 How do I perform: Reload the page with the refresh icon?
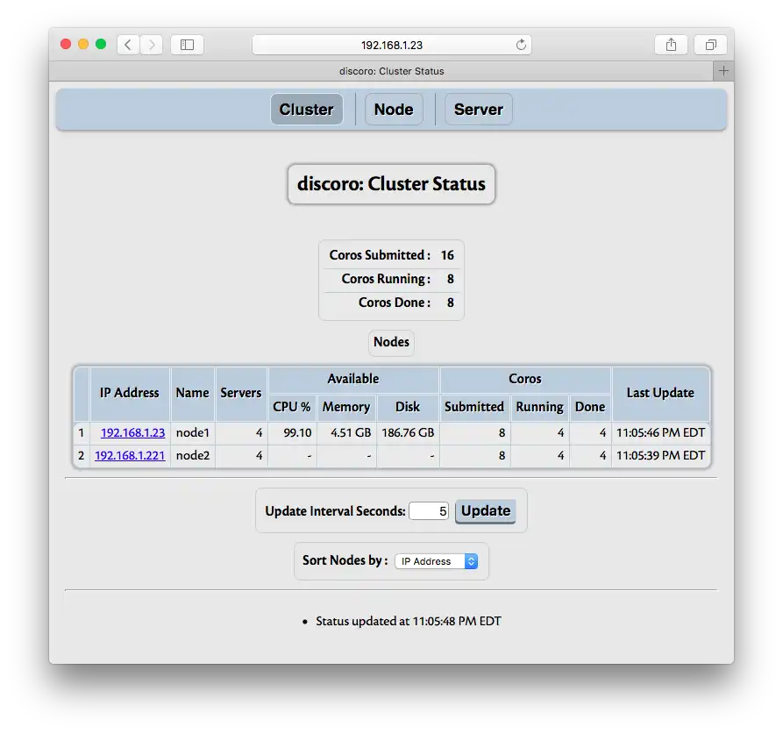click(521, 45)
